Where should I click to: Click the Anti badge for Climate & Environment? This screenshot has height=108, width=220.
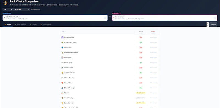(x=141, y=53)
